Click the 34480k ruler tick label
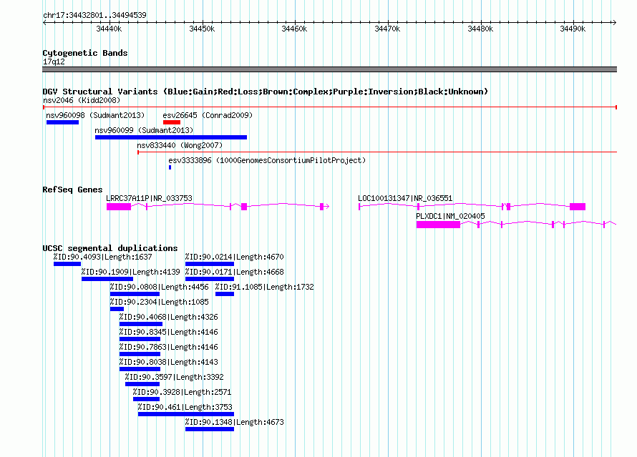 pyautogui.click(x=480, y=29)
